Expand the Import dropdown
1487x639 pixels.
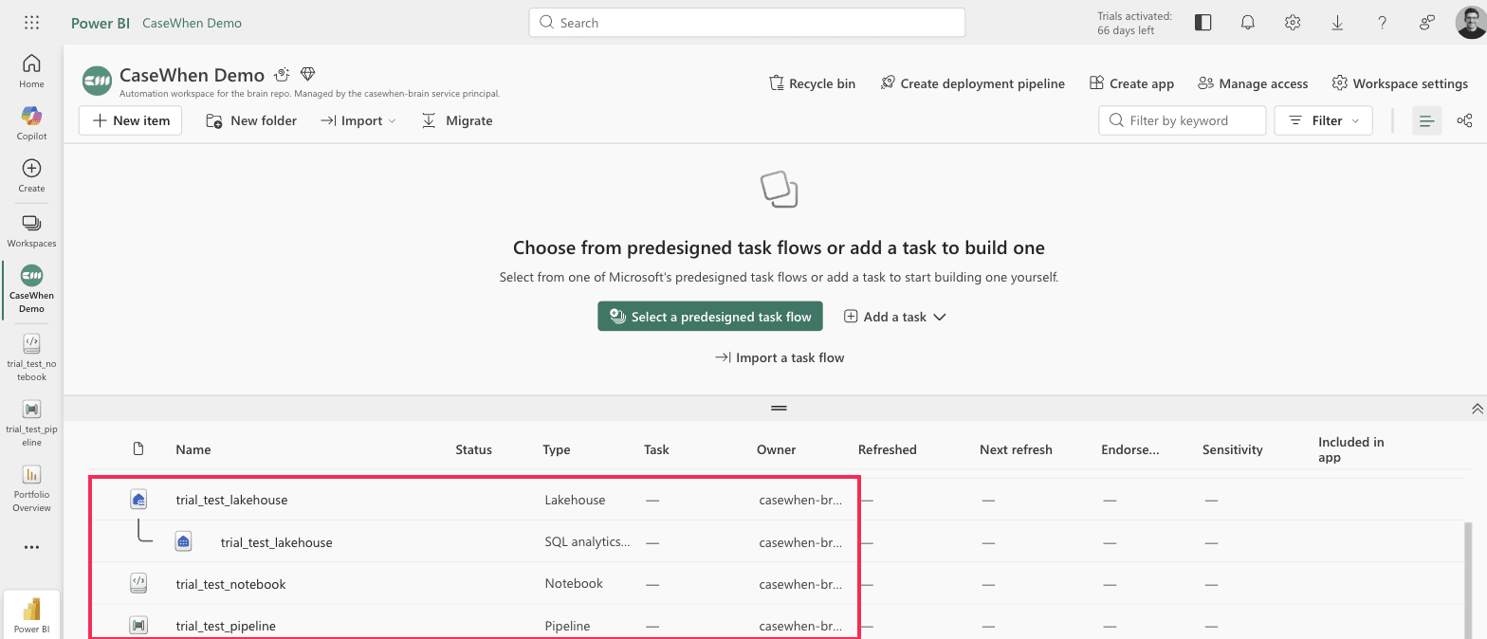[358, 120]
